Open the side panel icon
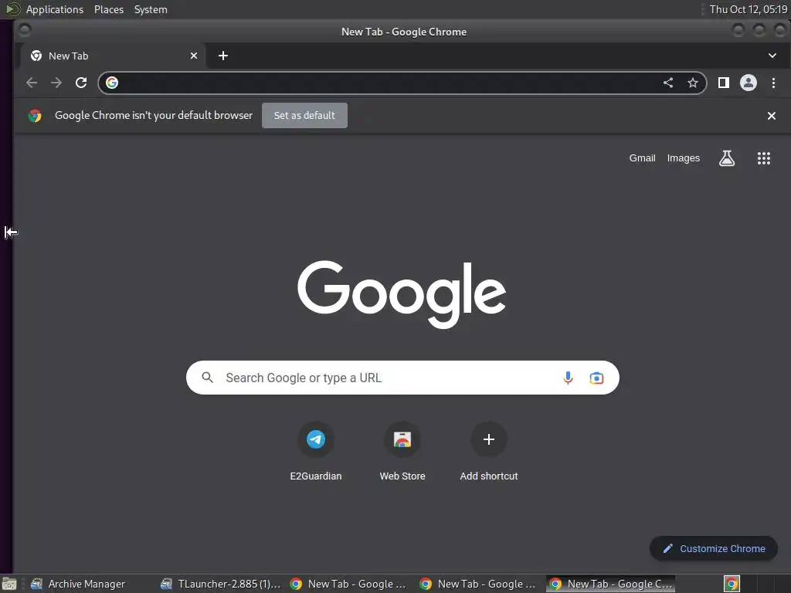 coord(723,83)
